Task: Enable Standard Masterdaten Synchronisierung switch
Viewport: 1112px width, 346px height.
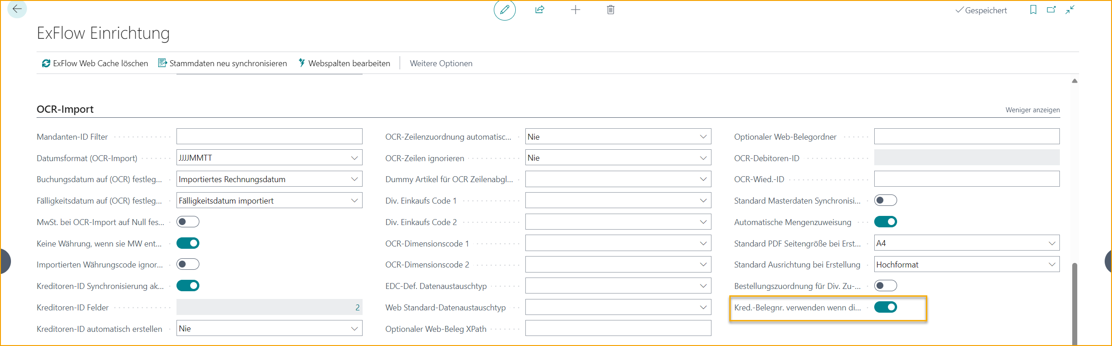Action: coord(886,200)
